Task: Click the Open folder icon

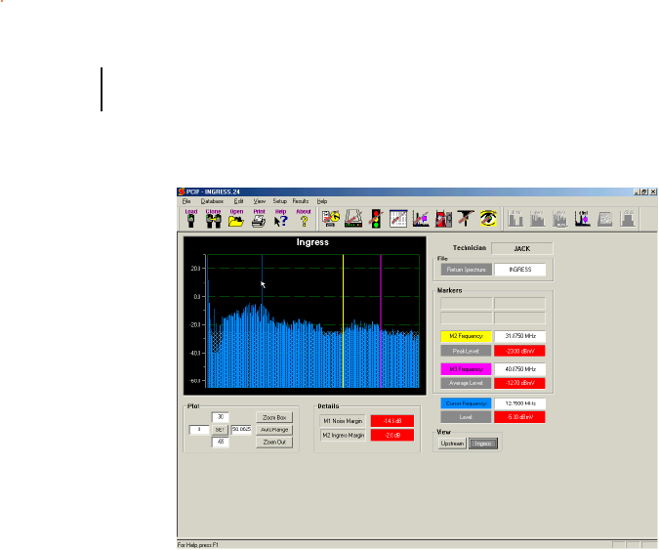Action: pos(236,219)
